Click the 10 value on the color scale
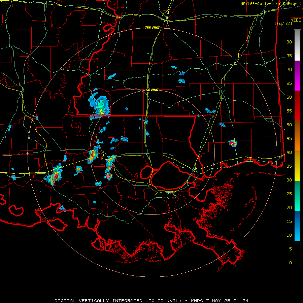 289,235
